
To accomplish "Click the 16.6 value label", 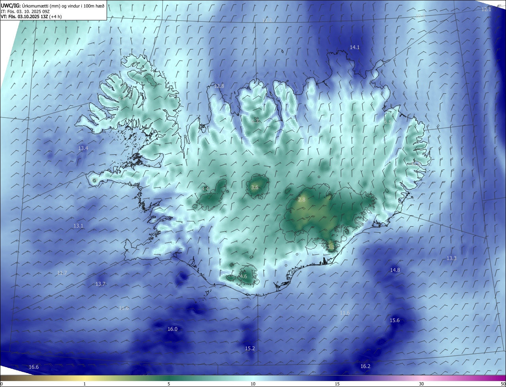I will 34,367.
